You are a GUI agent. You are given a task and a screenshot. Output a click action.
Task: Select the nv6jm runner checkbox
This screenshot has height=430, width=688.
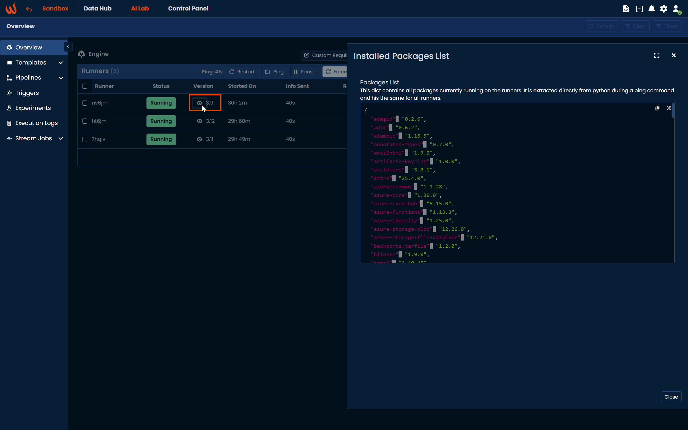point(85,103)
